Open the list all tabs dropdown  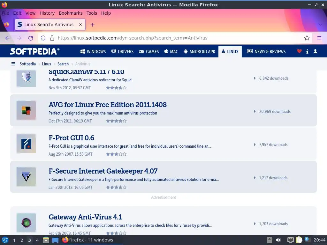[320, 25]
